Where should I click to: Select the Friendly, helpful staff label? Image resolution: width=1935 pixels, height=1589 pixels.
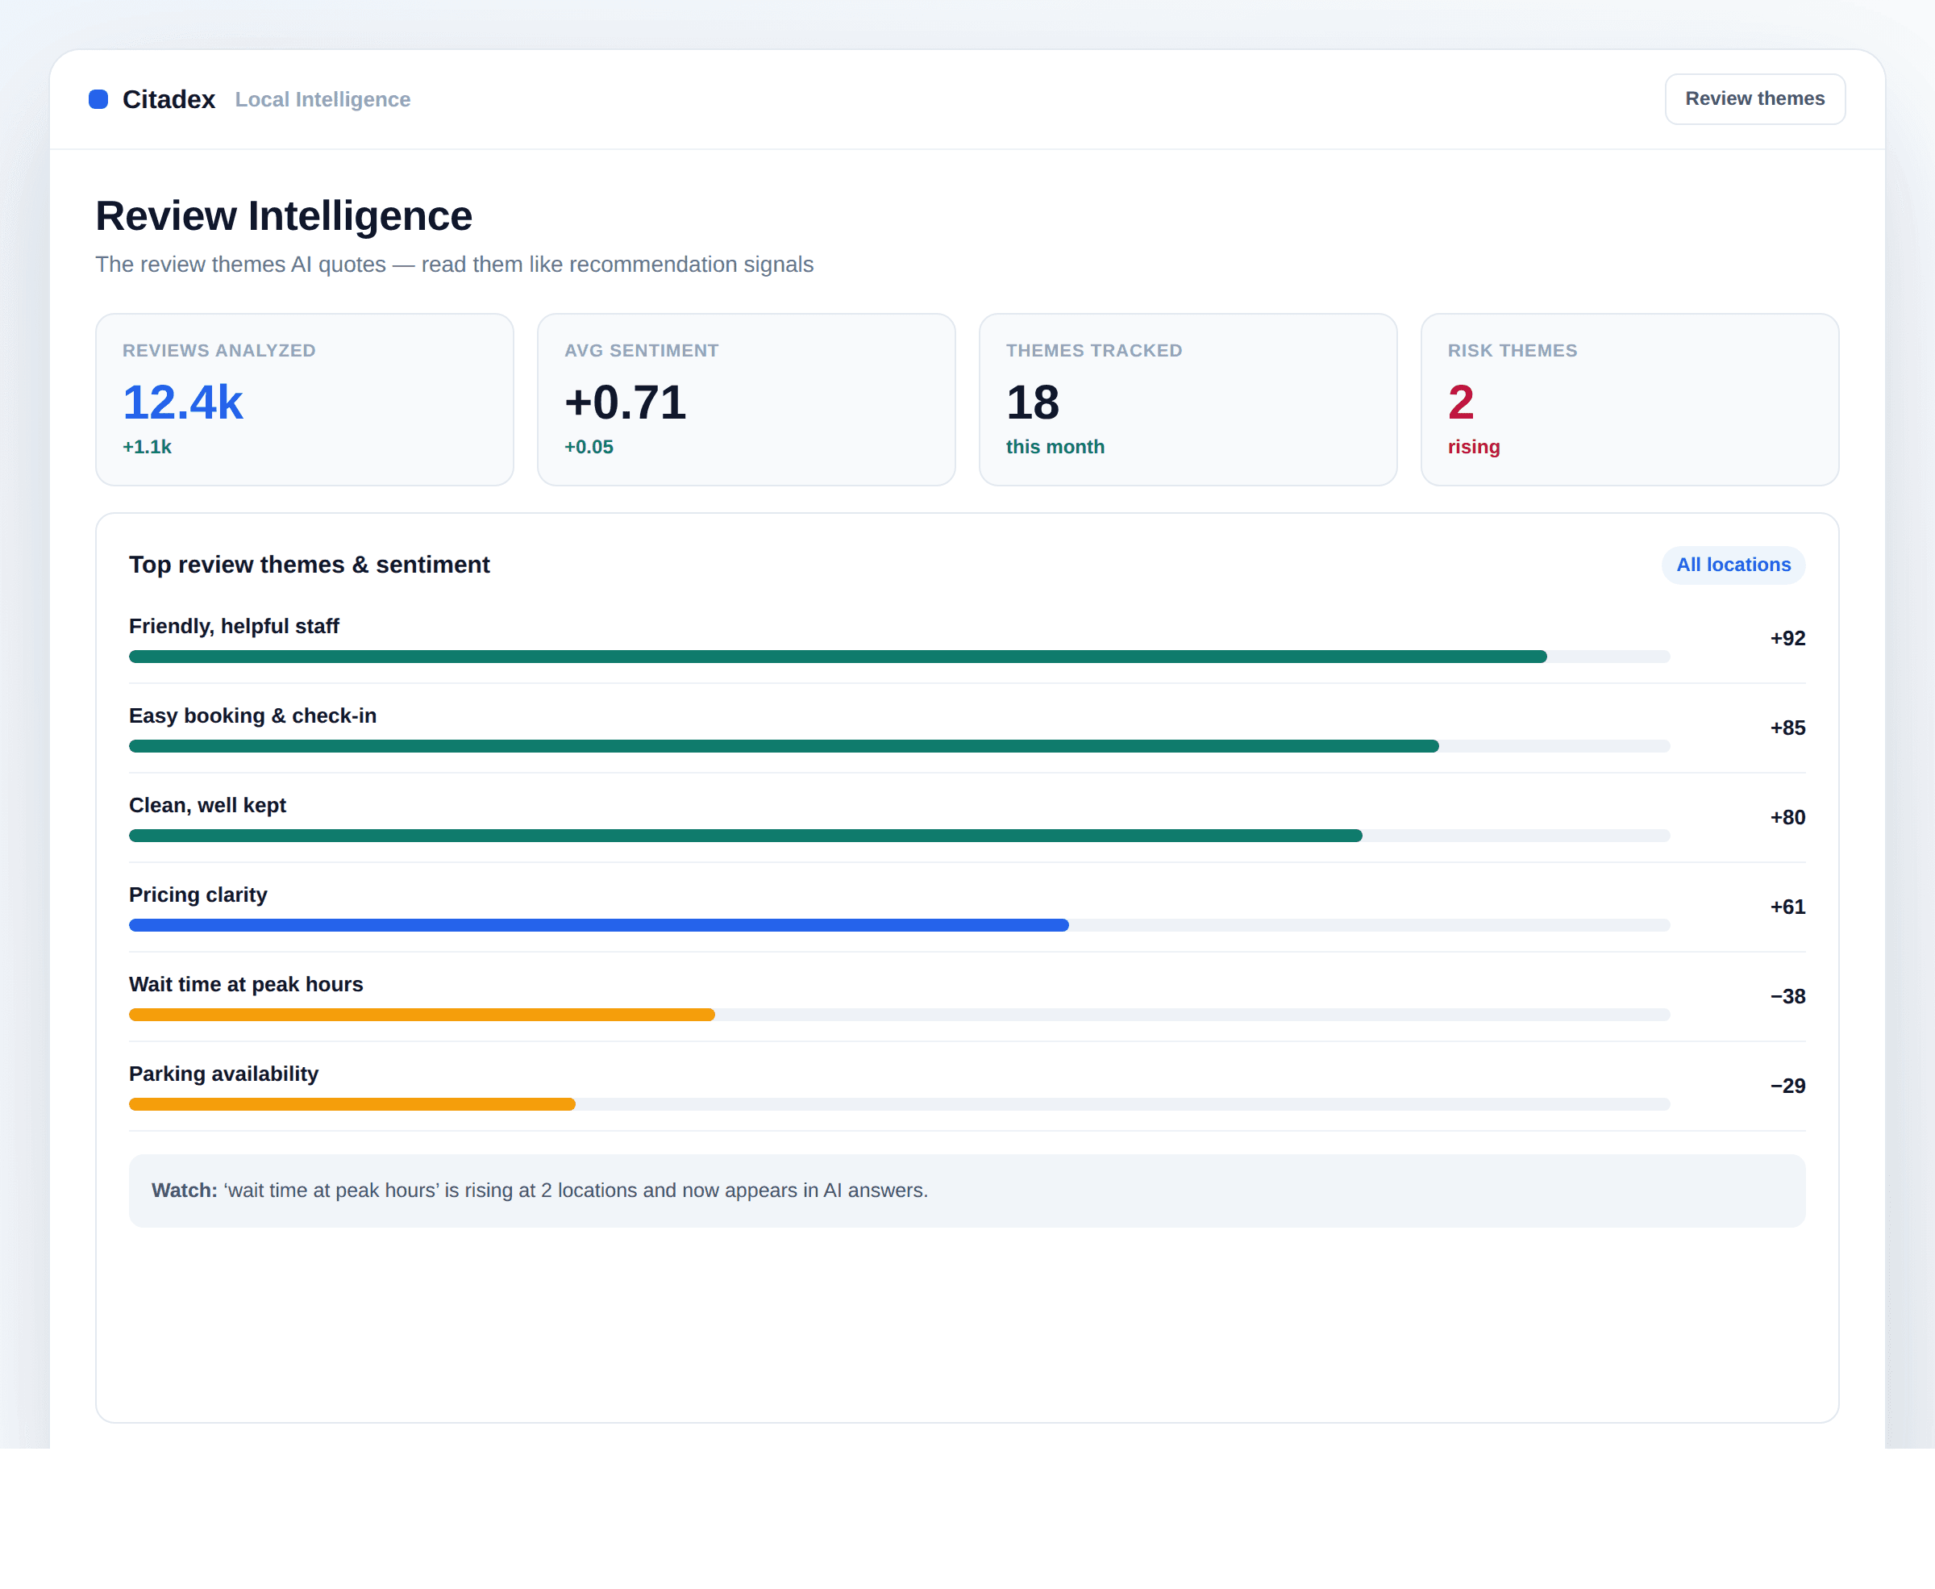[x=233, y=626]
